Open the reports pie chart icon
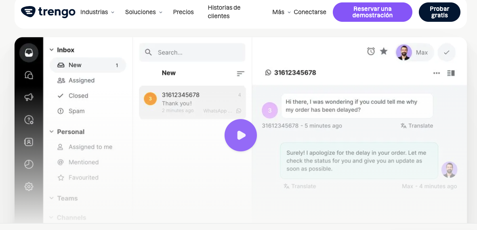This screenshot has width=477, height=230. 29,164
